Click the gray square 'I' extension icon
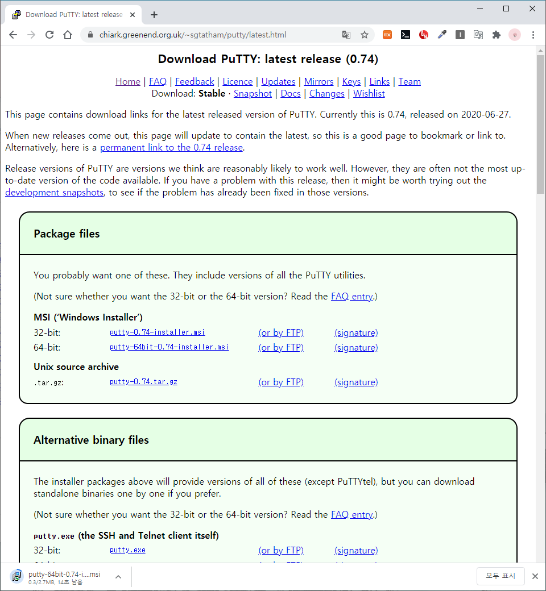Screen dimensions: 546x591 click(x=460, y=35)
